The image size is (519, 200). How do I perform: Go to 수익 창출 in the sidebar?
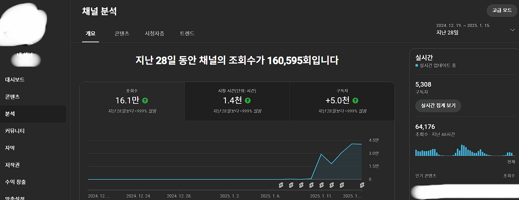[15, 182]
